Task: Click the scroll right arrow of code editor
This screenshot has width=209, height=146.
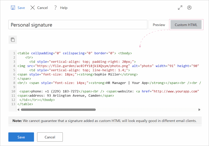Action: pos(199,110)
